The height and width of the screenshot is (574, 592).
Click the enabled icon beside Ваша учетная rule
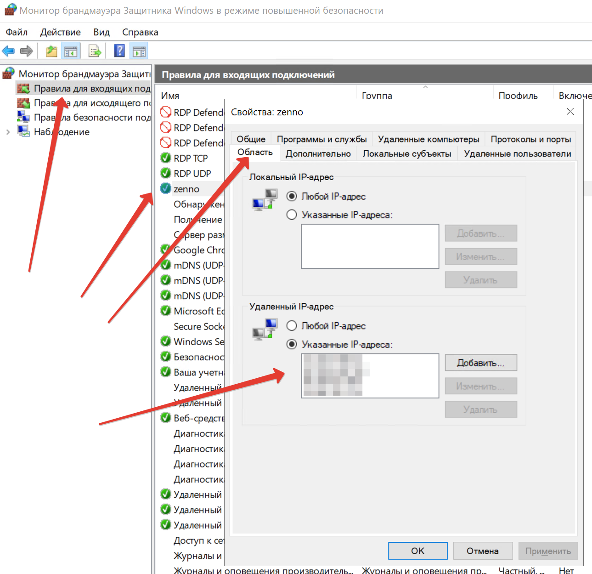tap(165, 372)
